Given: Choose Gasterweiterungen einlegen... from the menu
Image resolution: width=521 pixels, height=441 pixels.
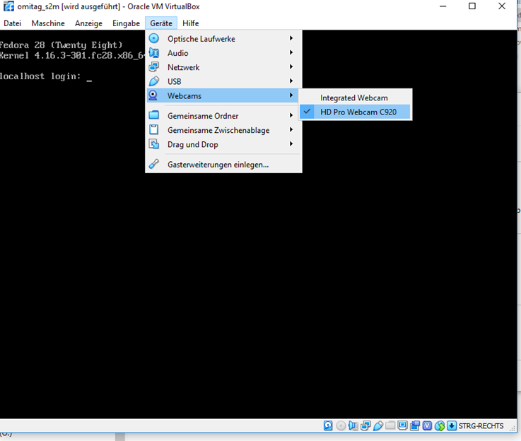Looking at the screenshot, I should tap(218, 165).
